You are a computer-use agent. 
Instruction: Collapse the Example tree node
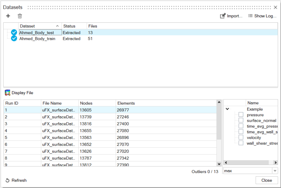pos(227,109)
